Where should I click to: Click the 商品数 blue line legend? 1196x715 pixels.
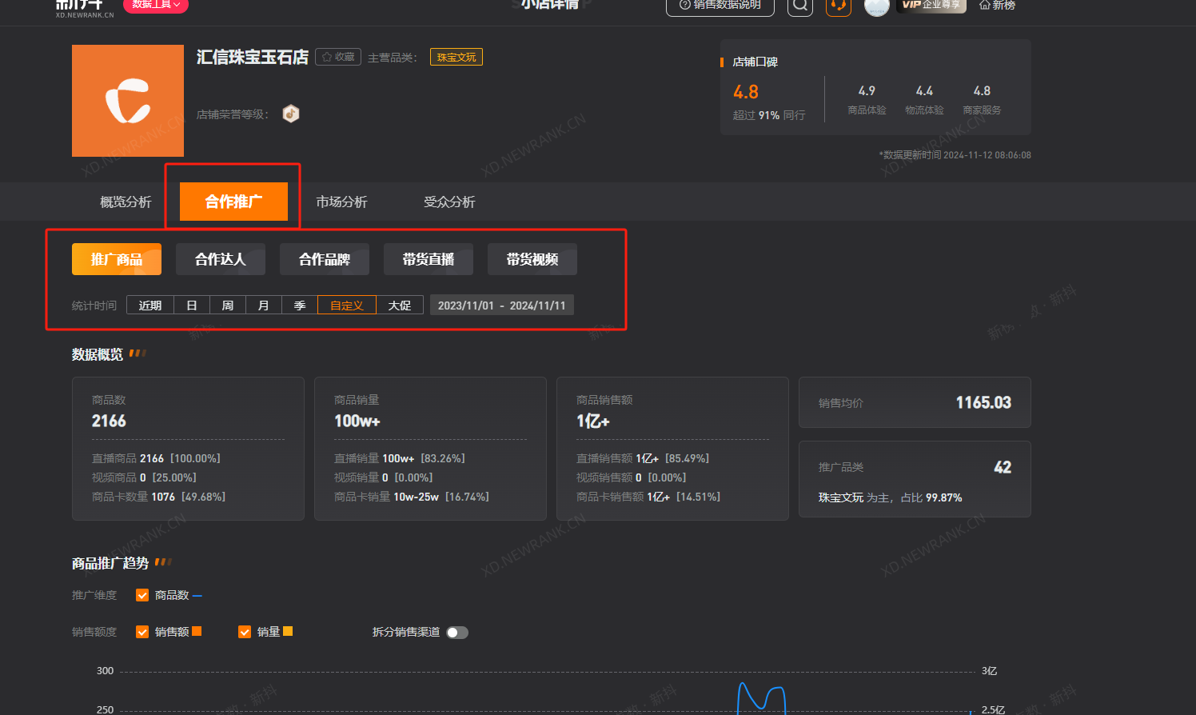(x=197, y=596)
